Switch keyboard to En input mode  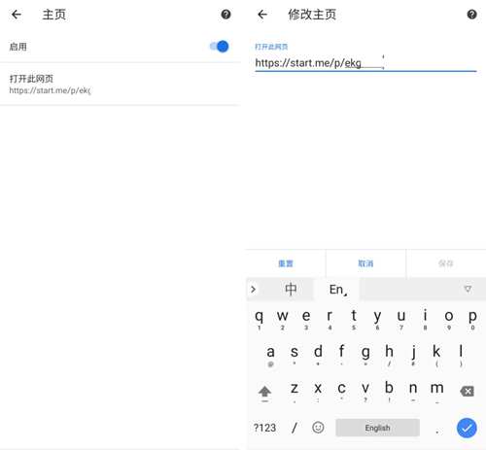click(338, 290)
